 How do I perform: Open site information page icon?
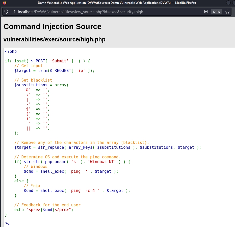tap(14, 12)
